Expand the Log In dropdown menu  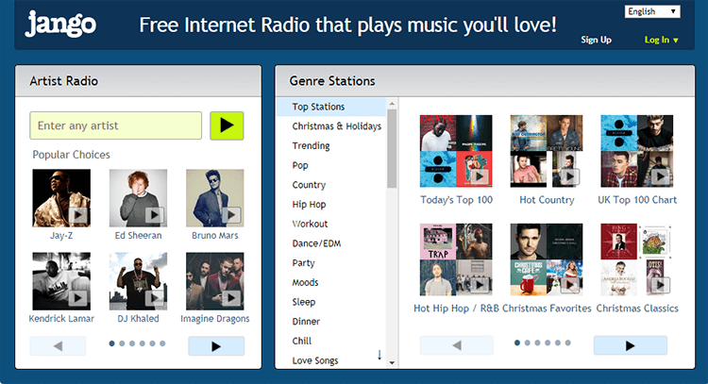(662, 41)
